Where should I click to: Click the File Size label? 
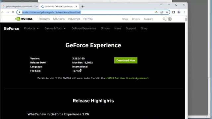[35, 71]
